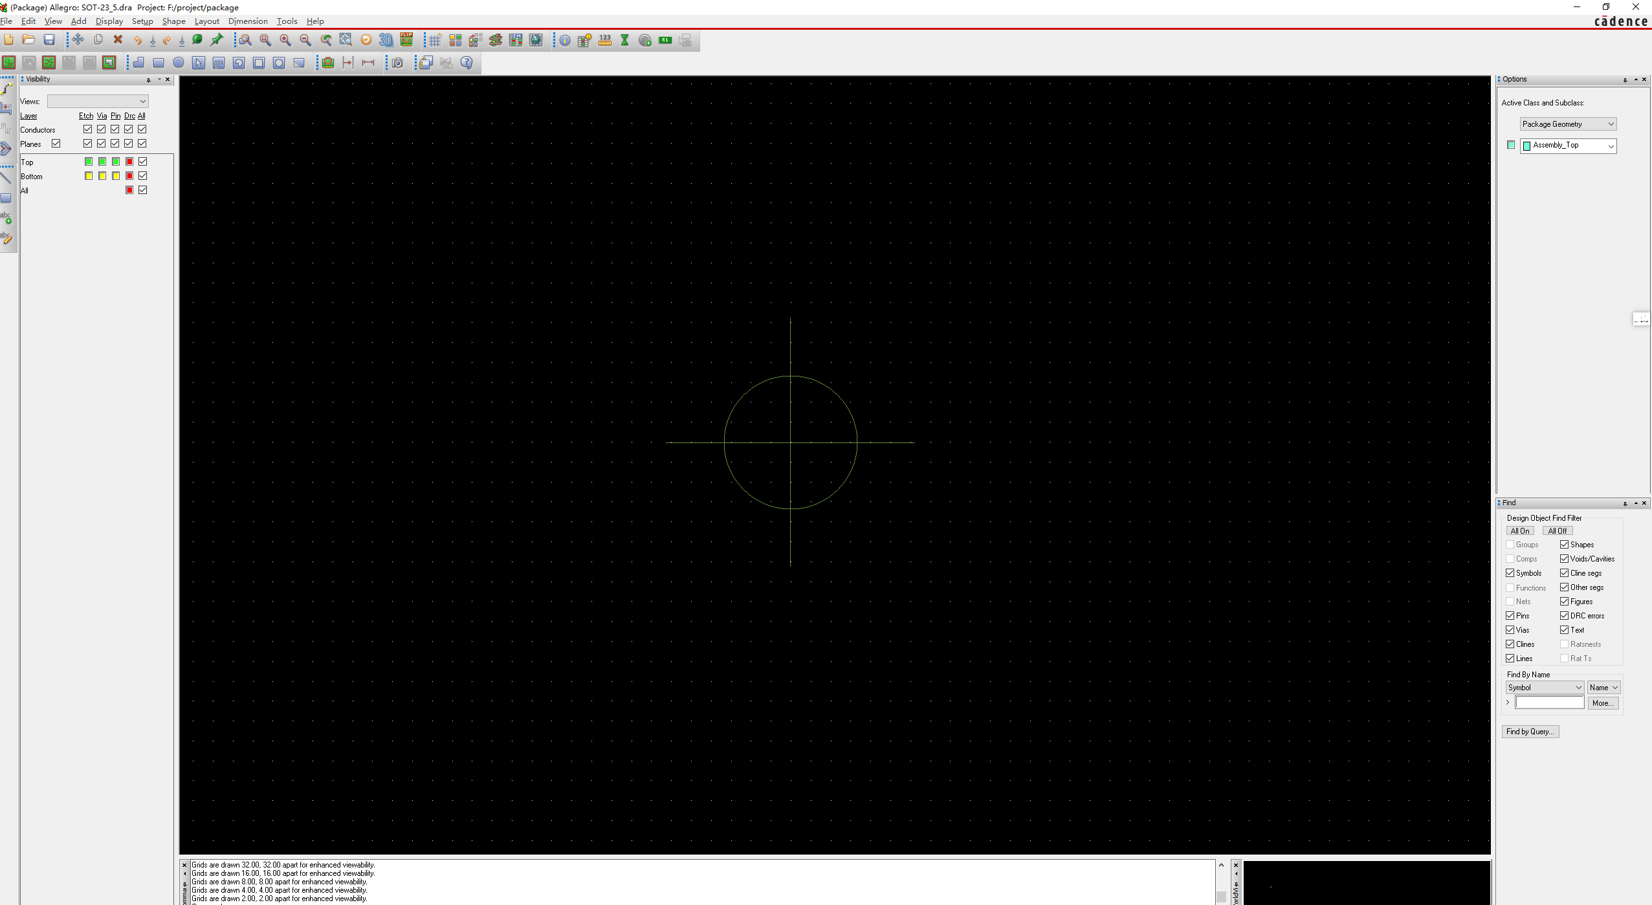
Task: Toggle Conductors Via checkbox
Action: tap(101, 129)
